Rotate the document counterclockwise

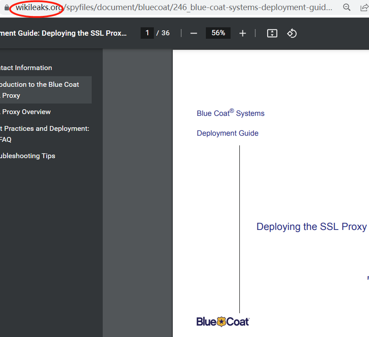point(292,33)
